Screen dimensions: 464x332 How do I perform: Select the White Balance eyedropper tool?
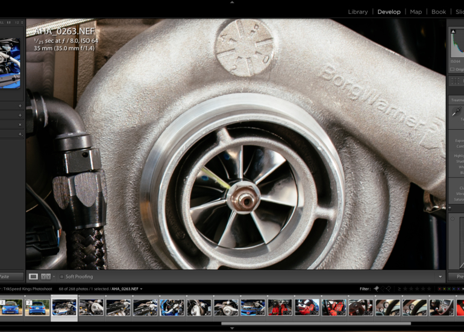point(456,112)
